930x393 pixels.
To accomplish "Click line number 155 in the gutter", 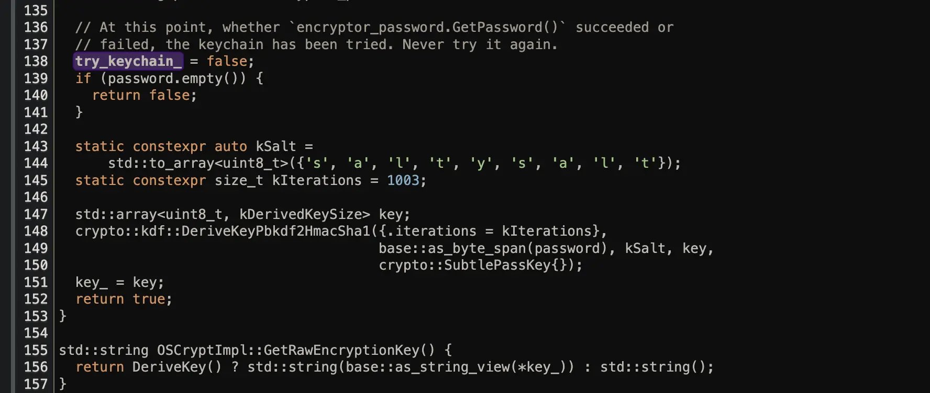I will point(36,350).
